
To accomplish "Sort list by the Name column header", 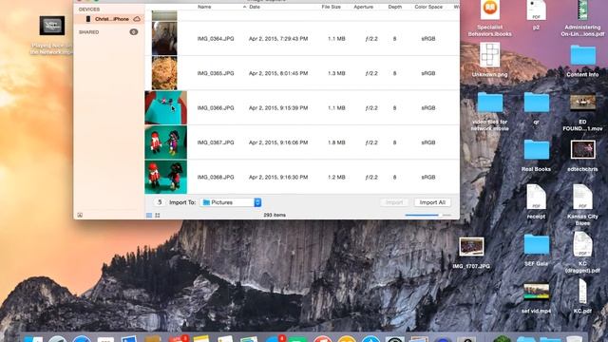I will (x=204, y=7).
